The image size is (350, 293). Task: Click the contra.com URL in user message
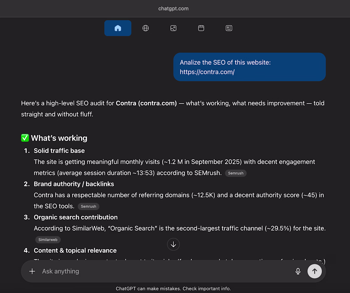(207, 72)
